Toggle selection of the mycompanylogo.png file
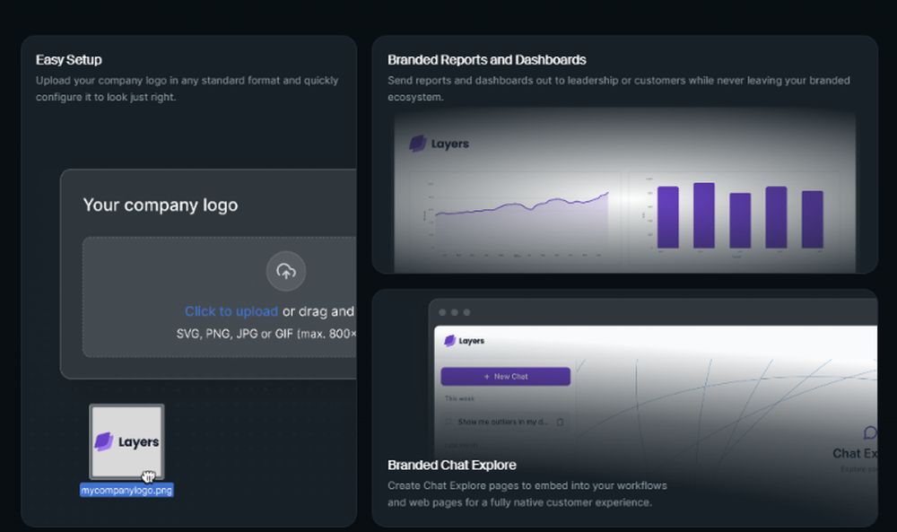The image size is (897, 532). (x=126, y=490)
